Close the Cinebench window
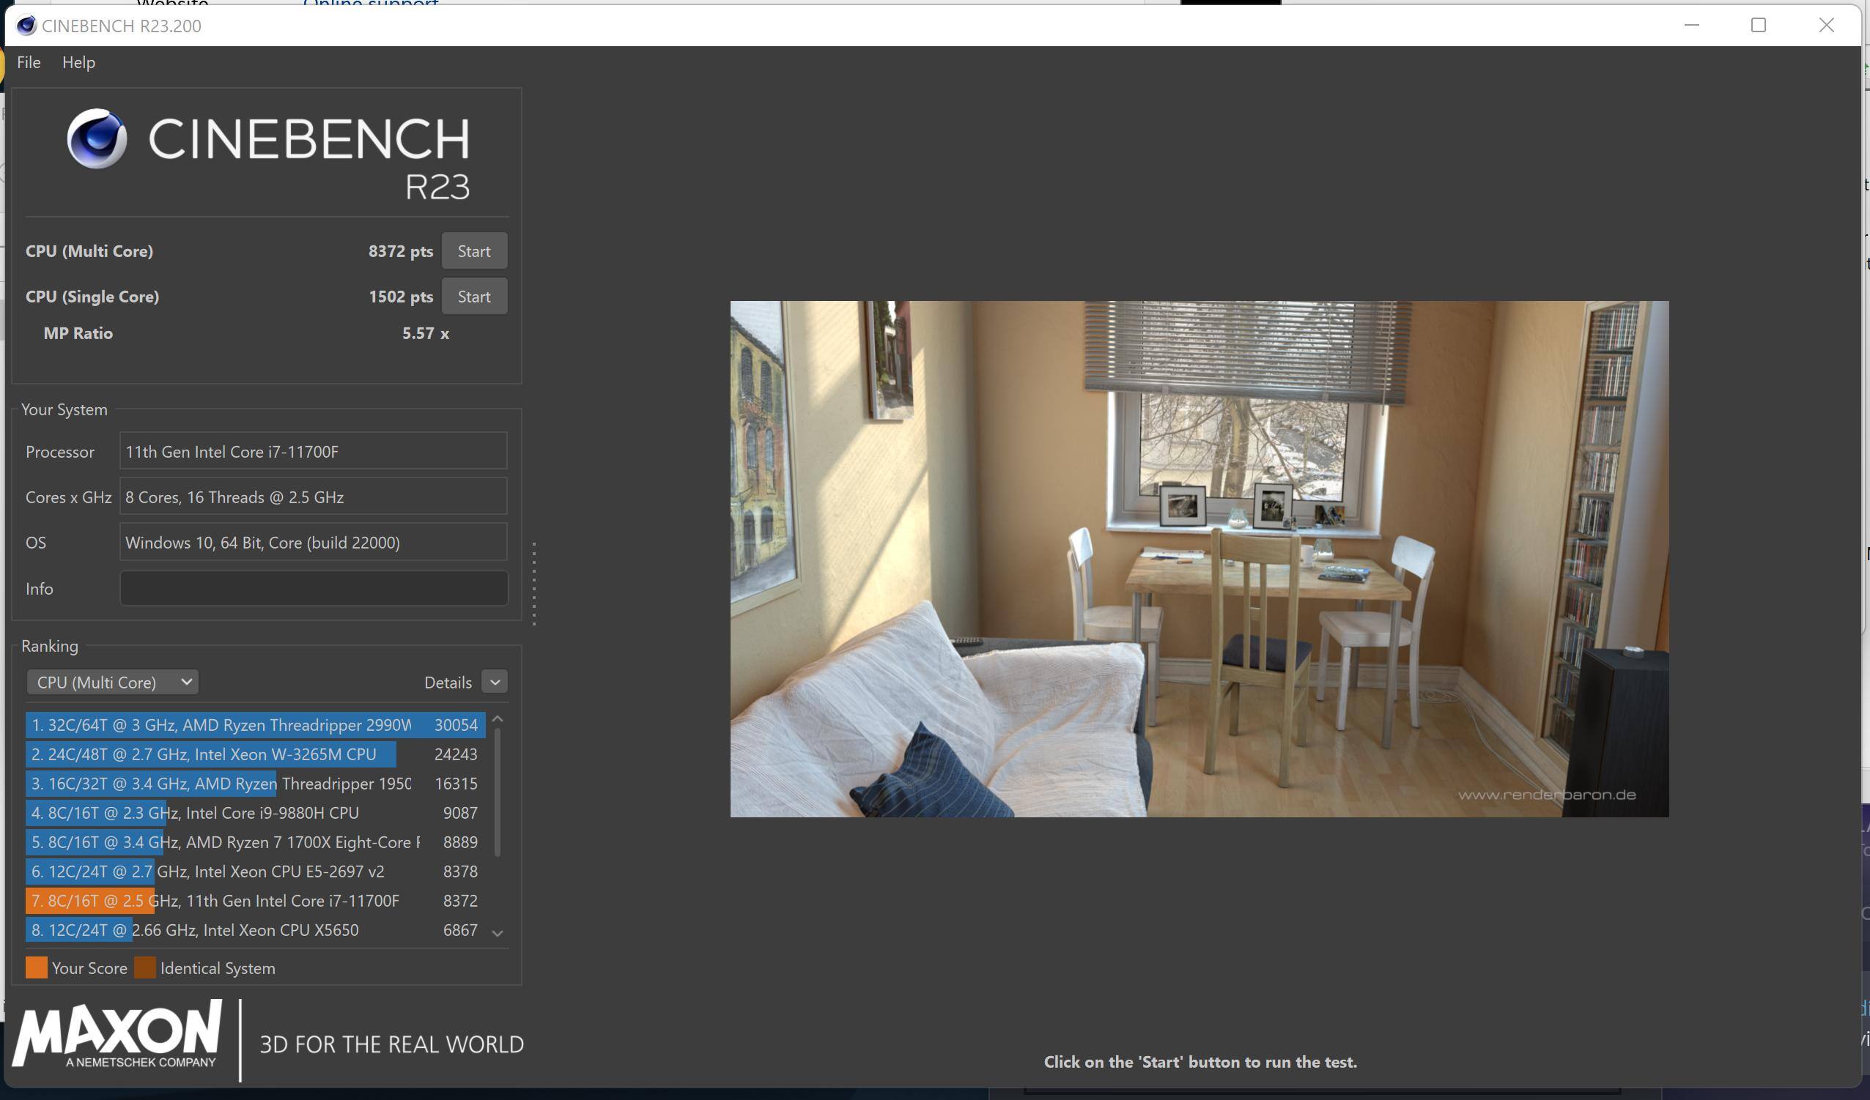The height and width of the screenshot is (1100, 1870). click(x=1826, y=25)
